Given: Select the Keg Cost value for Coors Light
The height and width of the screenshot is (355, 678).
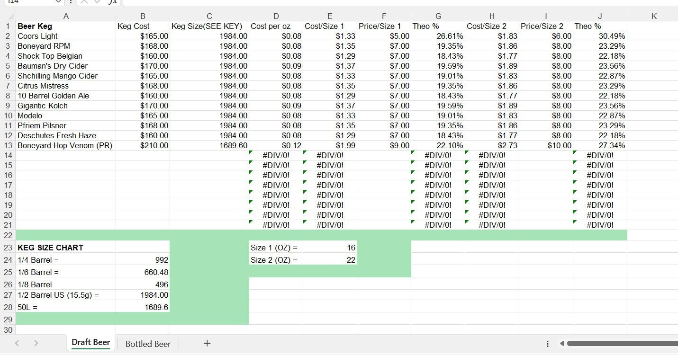Looking at the screenshot, I should (142, 35).
